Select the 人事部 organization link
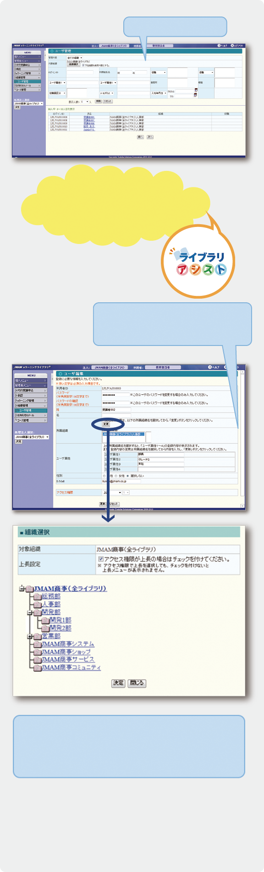Screen dimensions: 264x872 [51, 604]
